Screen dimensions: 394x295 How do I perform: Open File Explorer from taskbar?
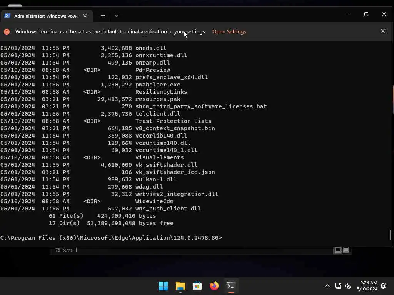[180, 286]
